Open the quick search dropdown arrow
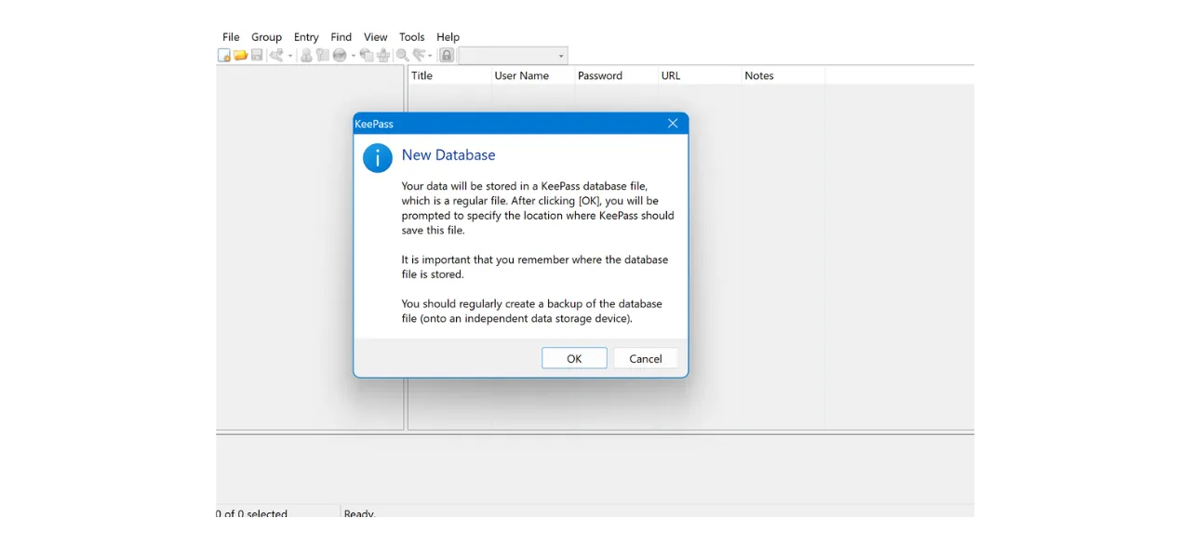The width and height of the screenshot is (1191, 545). tap(561, 56)
